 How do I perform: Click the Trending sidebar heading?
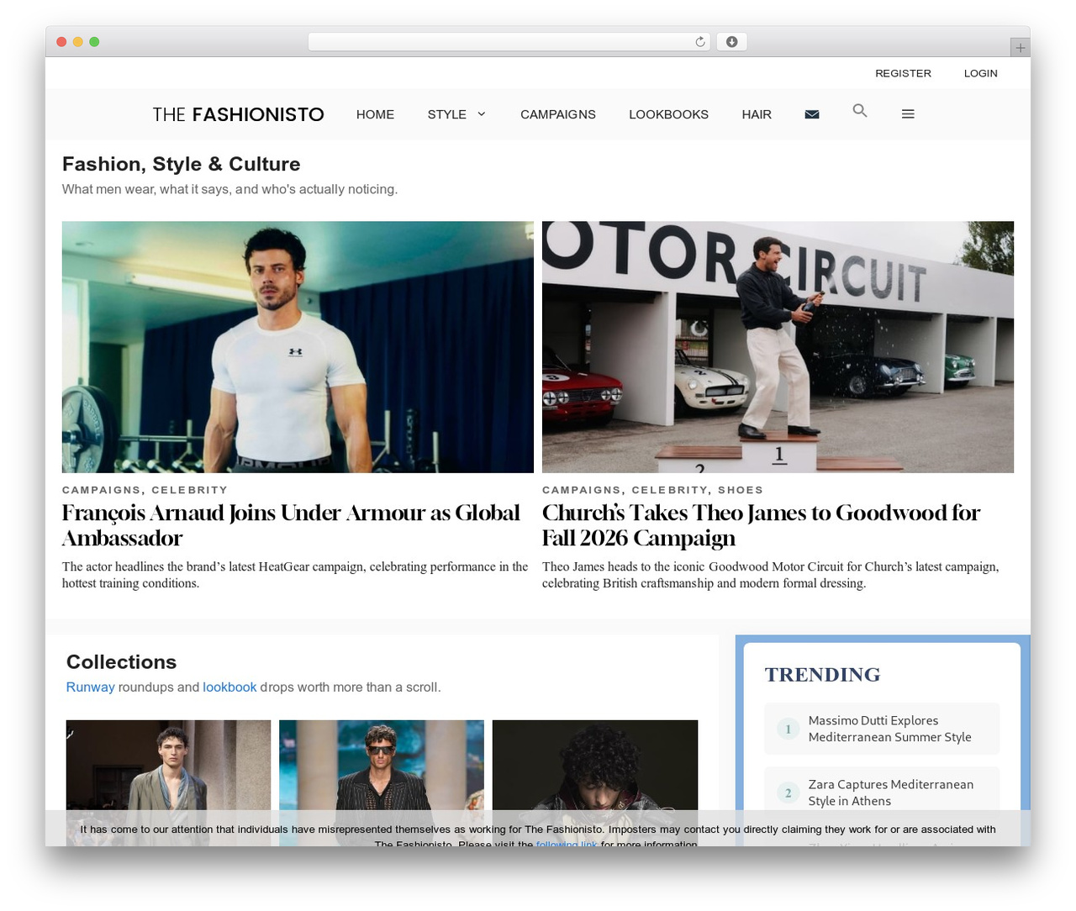point(822,675)
